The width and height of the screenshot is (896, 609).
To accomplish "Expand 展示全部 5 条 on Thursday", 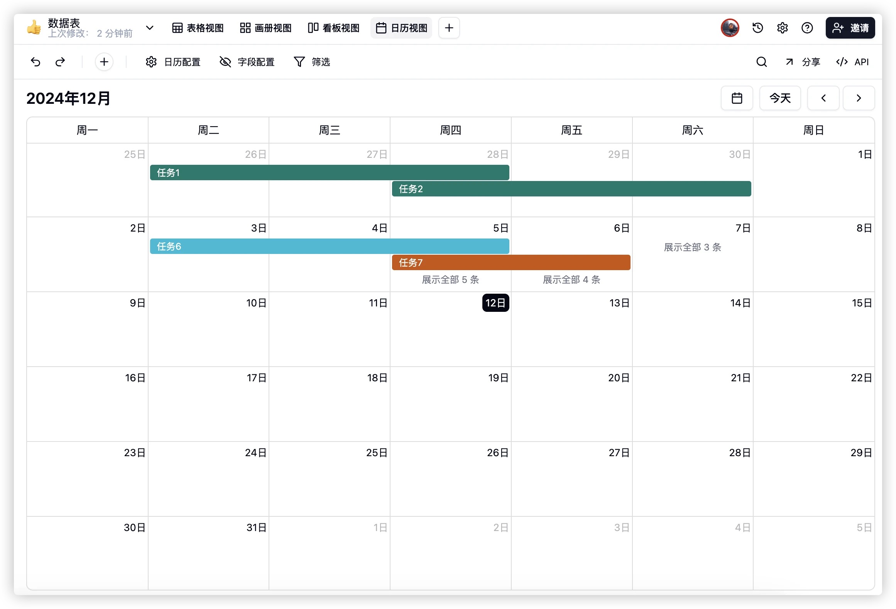I will pyautogui.click(x=450, y=279).
